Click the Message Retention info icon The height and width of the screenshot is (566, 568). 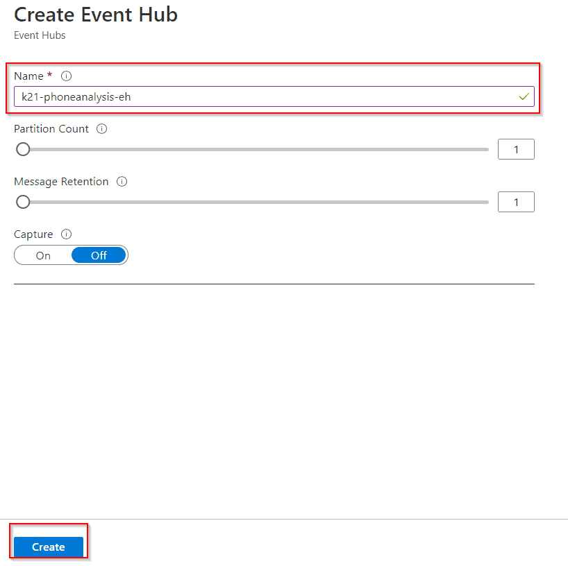click(122, 181)
